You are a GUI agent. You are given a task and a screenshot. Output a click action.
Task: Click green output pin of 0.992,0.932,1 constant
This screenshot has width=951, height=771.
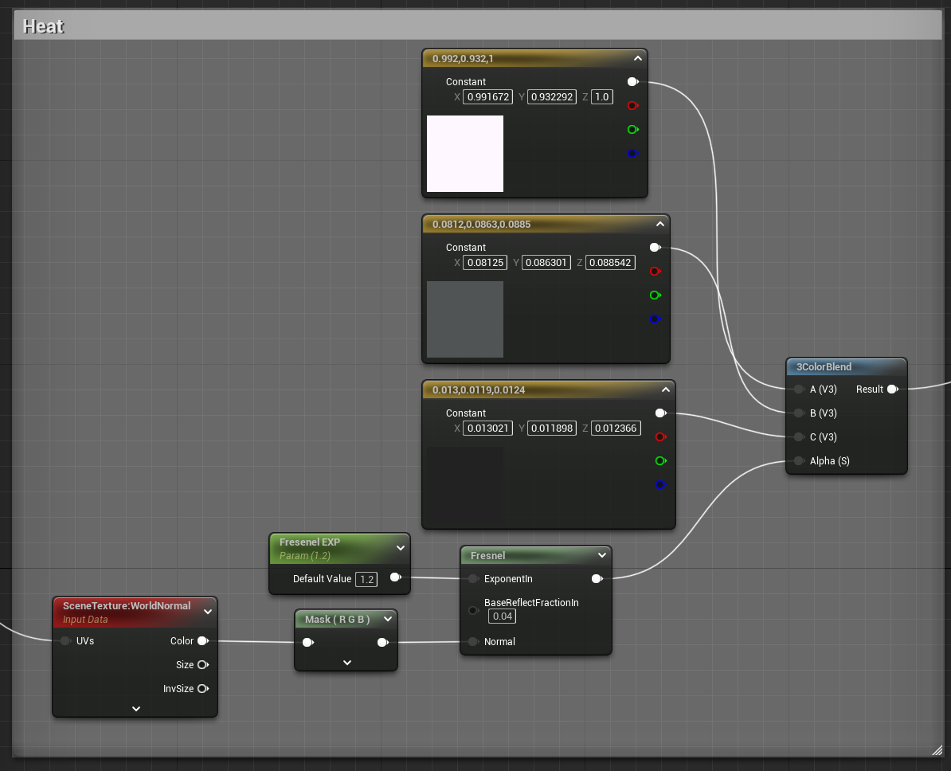pos(632,129)
